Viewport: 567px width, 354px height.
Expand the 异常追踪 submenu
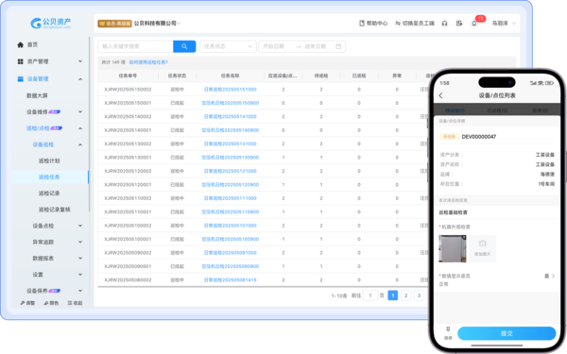click(80, 242)
